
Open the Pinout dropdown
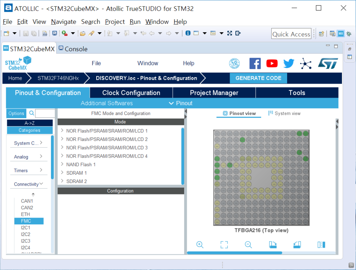pyautogui.click(x=181, y=103)
